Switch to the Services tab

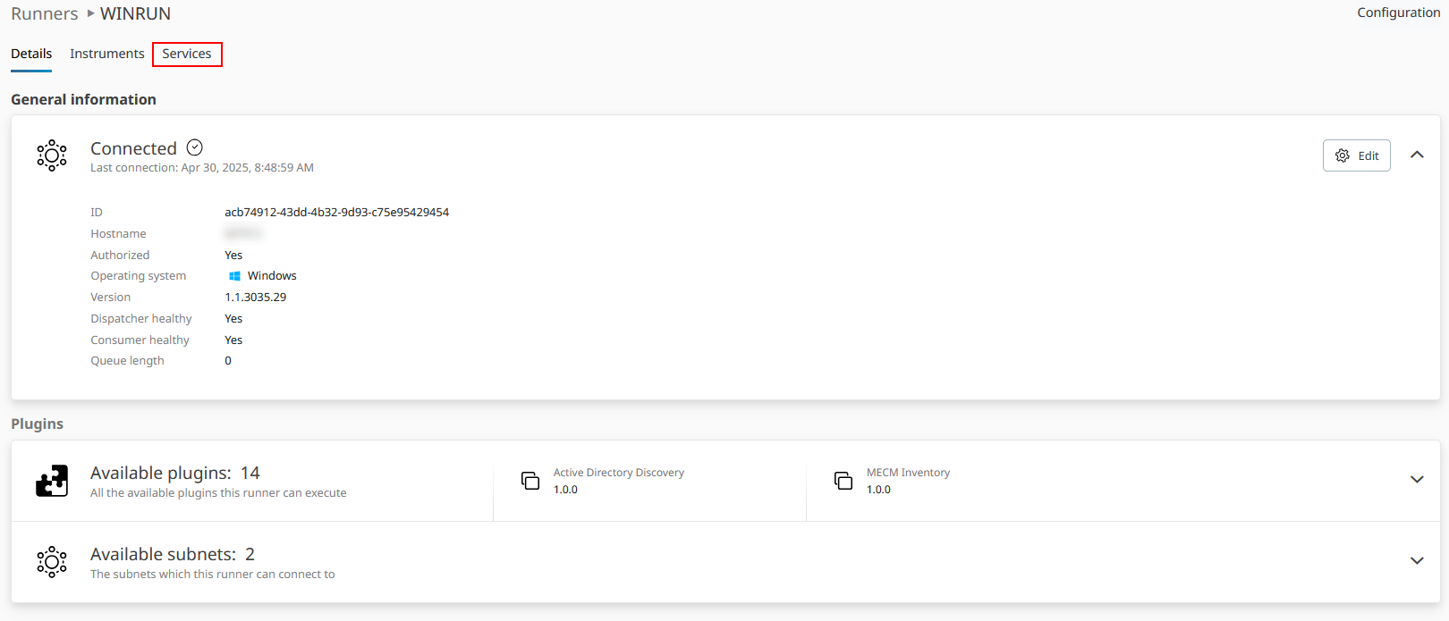187,54
